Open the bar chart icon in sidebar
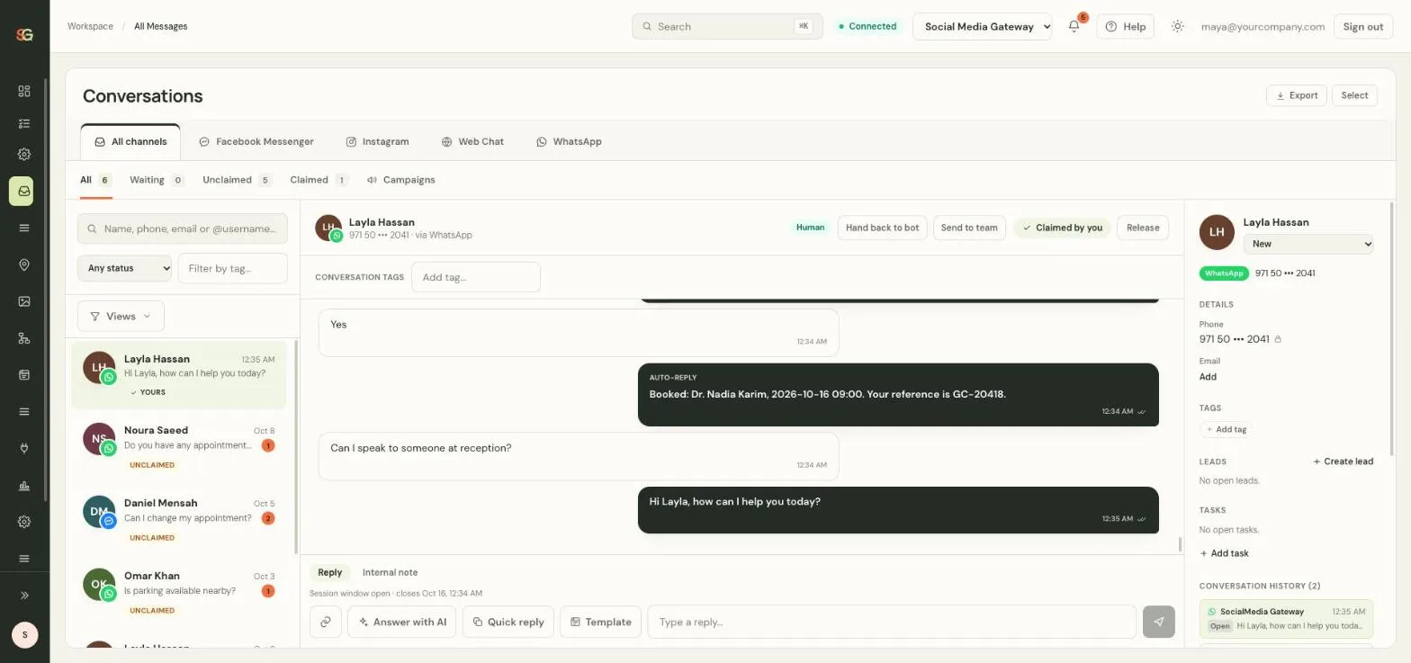The image size is (1411, 663). [24, 486]
